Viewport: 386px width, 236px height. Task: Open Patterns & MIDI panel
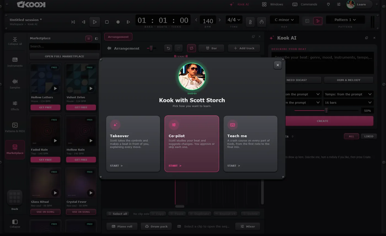click(15, 127)
